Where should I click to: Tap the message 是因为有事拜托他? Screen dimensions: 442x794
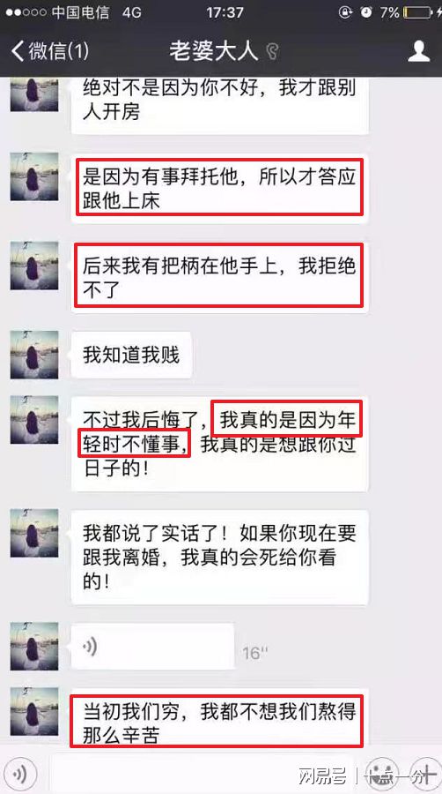[220, 189]
